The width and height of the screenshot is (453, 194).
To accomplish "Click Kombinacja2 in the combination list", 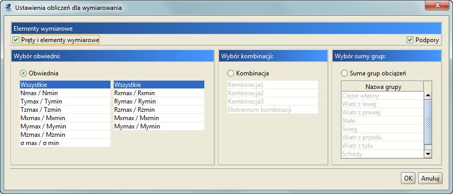I will (273, 93).
